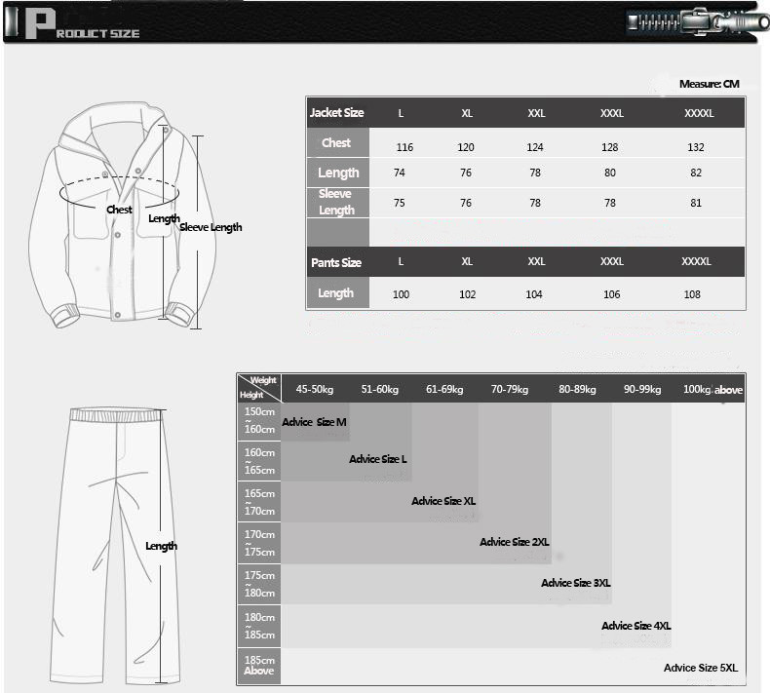The image size is (770, 693).
Task: Click the Advice Size M block
Action: pyautogui.click(x=314, y=422)
